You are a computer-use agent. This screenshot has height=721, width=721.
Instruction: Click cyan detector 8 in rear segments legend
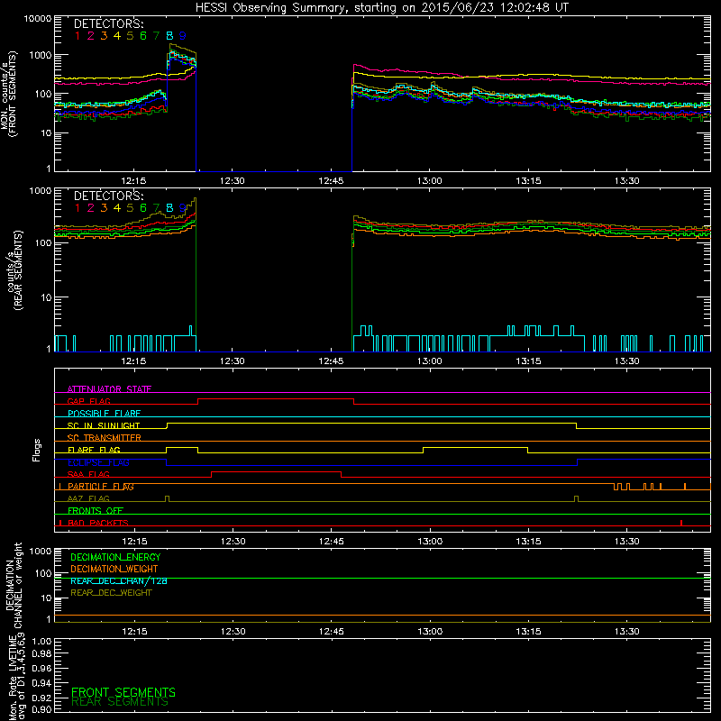coord(169,208)
